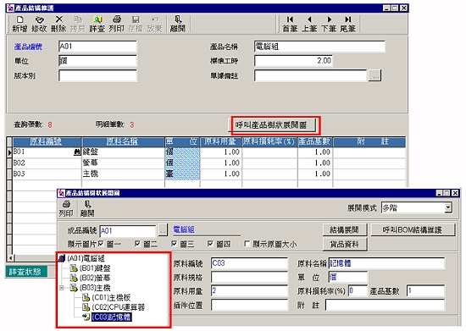Go to first record with 首筆
The height and width of the screenshot is (331, 466).
point(290,24)
